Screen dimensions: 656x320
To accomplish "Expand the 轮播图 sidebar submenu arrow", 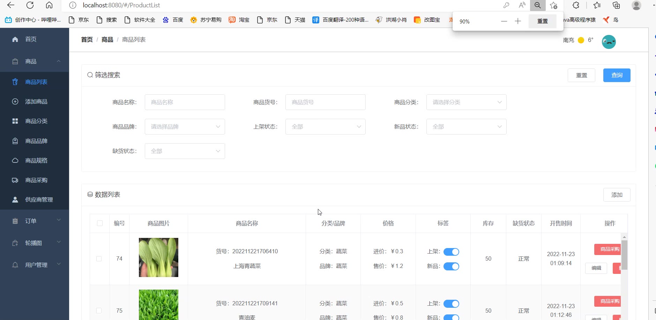I will [59, 242].
